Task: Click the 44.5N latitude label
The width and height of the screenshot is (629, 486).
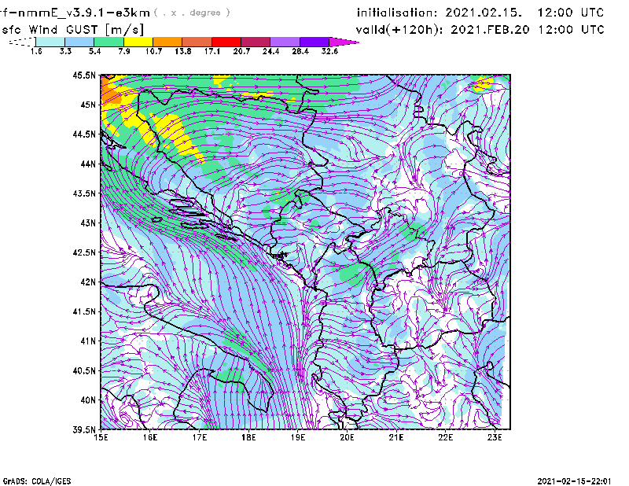Action: (84, 134)
